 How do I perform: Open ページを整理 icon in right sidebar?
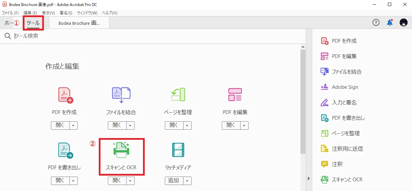[x=325, y=133]
